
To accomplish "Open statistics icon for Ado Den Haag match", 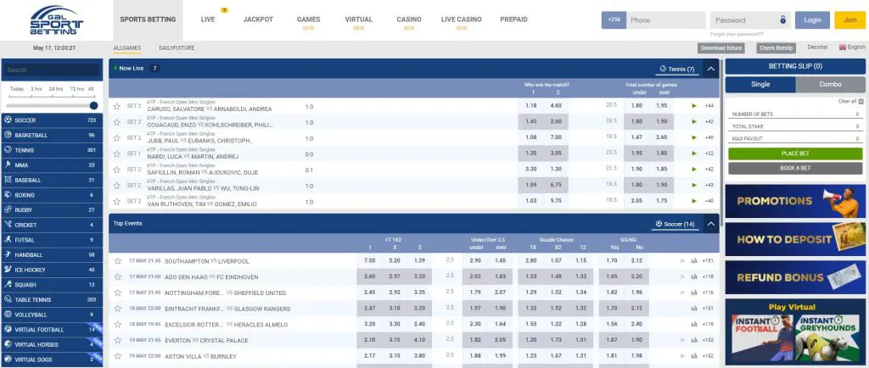I will point(694,276).
